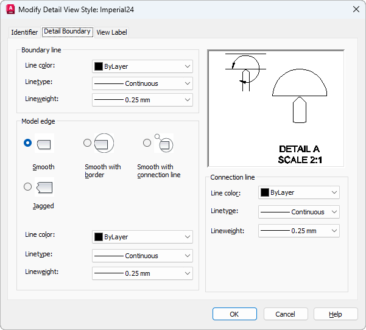
Task: Open Connection line Linetype dropdown
Action: (x=299, y=212)
